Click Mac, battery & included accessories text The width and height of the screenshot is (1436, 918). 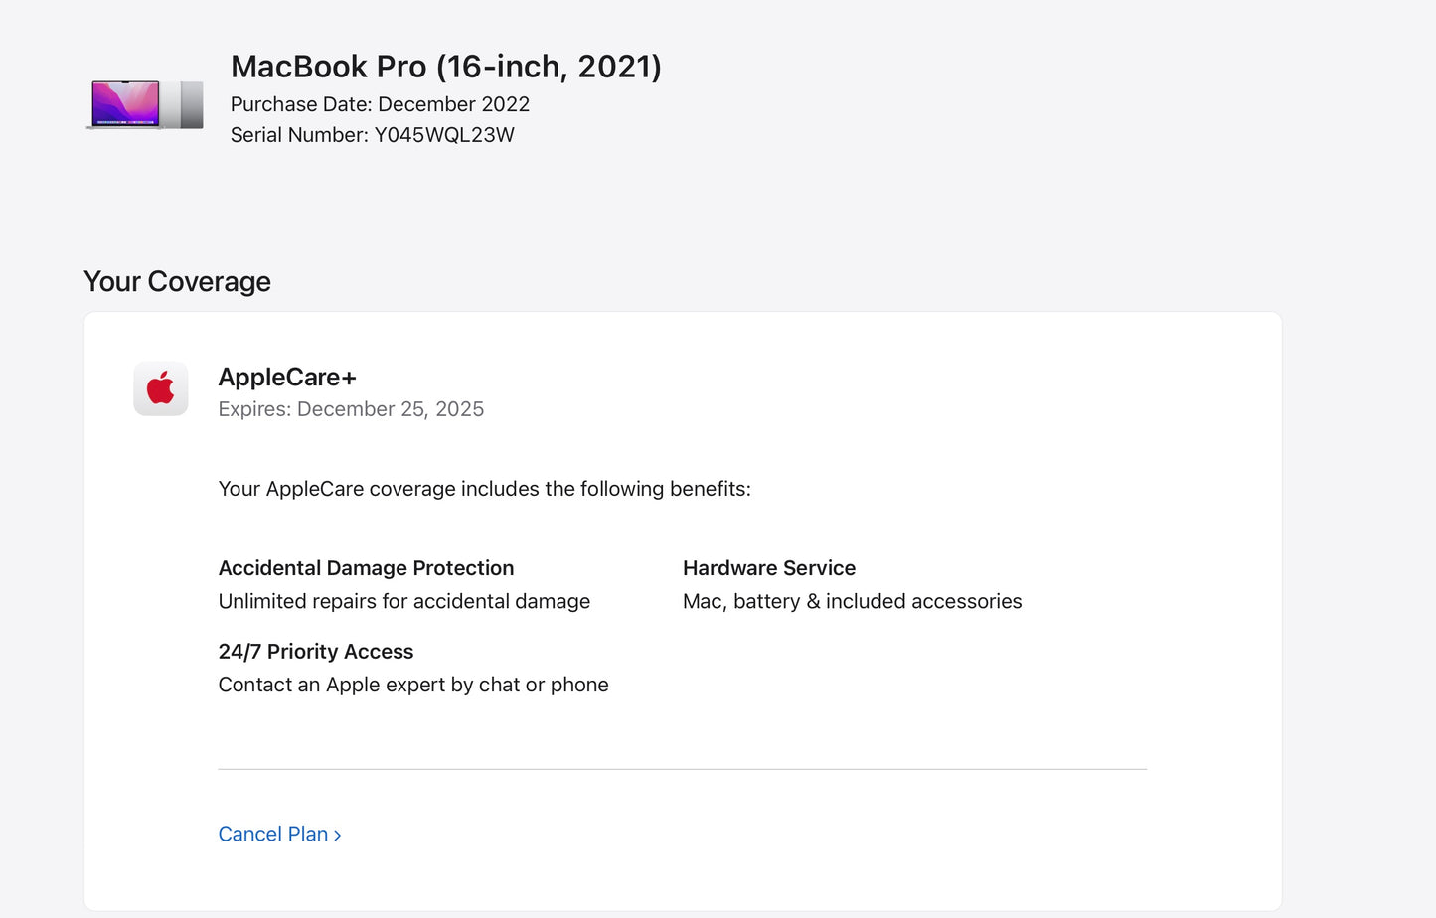[852, 601]
